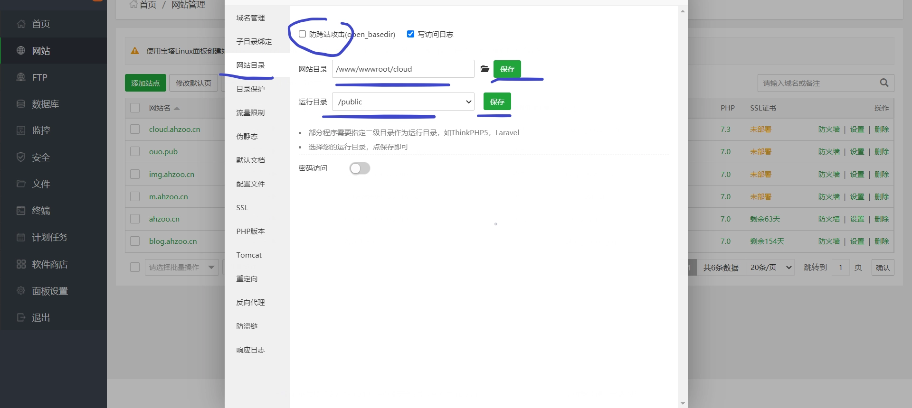The image size is (912, 408).
Task: Open the 首页 home icon in sidebar
Action: 21,24
